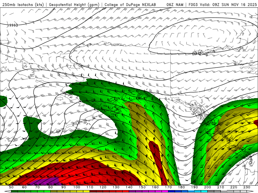Click the 9780 height contour label

tap(199, 53)
